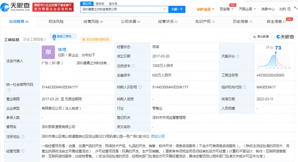Image resolution: width=298 pixels, height=162 pixels.
Task: Click the 查看工商快照 camera button
Action: pyautogui.click(x=63, y=36)
